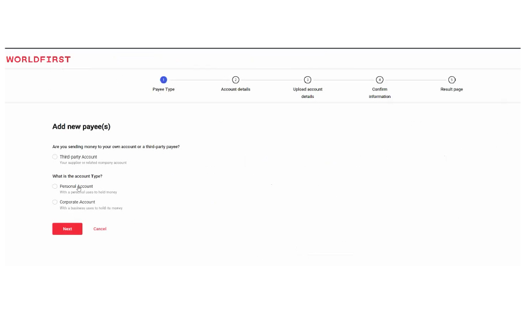Go to the Account details step label
The width and height of the screenshot is (526, 313).
235,89
